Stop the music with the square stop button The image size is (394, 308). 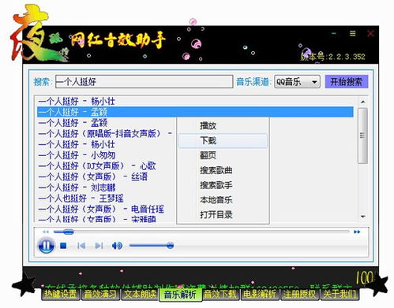pos(63,246)
